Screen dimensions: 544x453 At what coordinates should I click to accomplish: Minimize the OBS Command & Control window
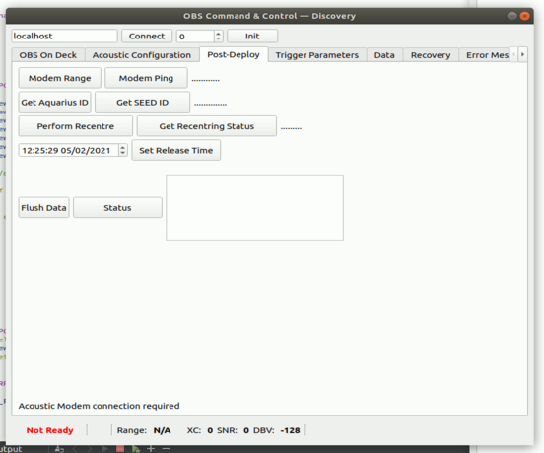point(511,16)
